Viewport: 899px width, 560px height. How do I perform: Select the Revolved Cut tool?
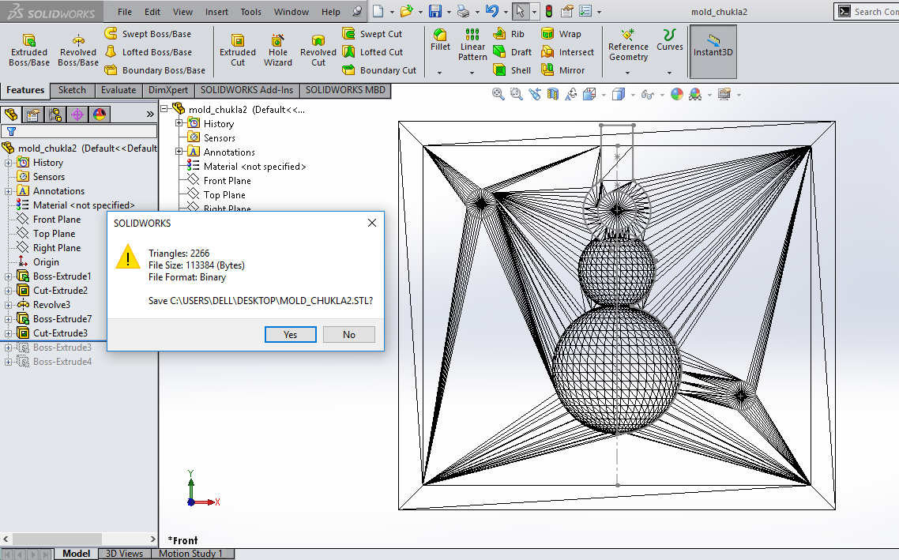pyautogui.click(x=318, y=51)
